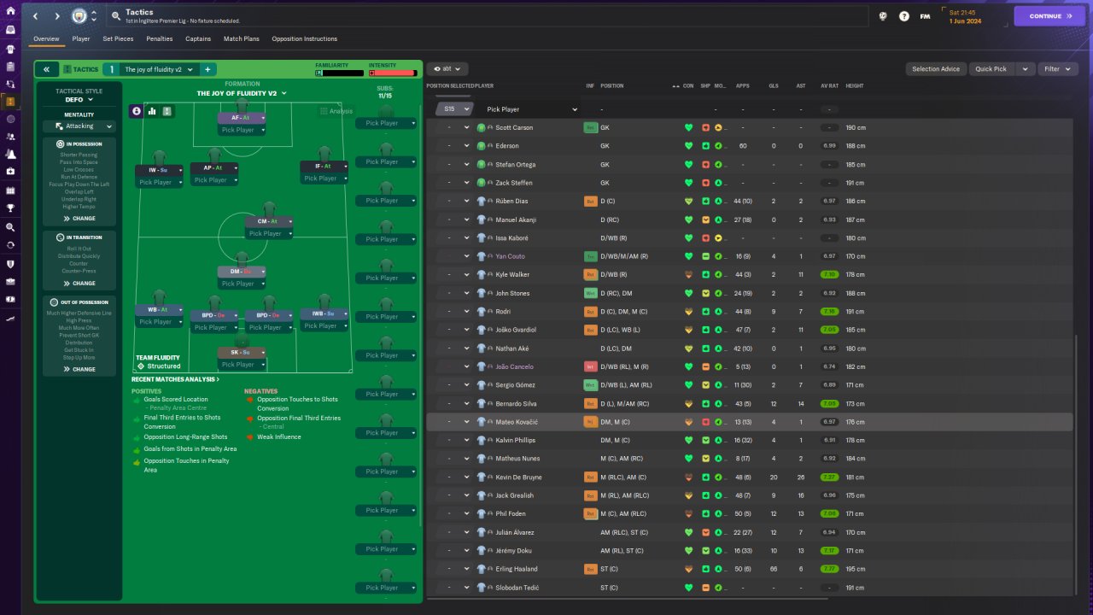Toggle the pitch instructions view icon
This screenshot has height=615, width=1093.
(x=167, y=111)
